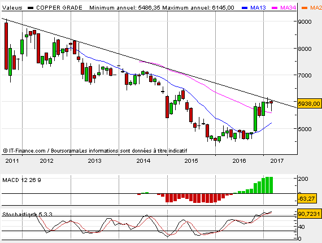Click the 2011 time axis label
322x243 pixels.
point(12,161)
